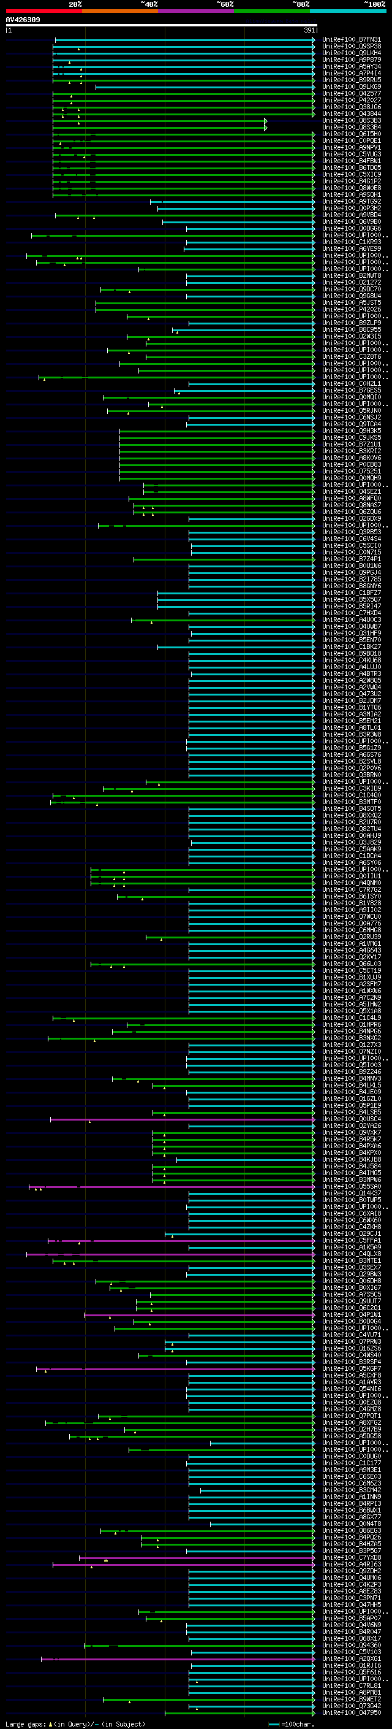Click label UniRef100_B3MTF0
Viewport: 392px width, 1729px height.
point(352,802)
